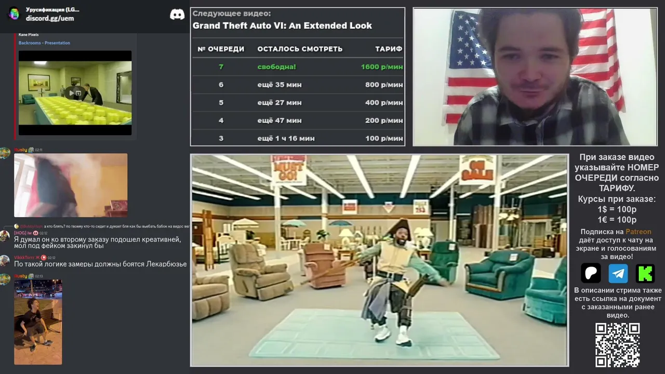Screen dimensions: 665x374
Task: Click Rusty's avatar beside the 02:13 message
Action: (5, 279)
